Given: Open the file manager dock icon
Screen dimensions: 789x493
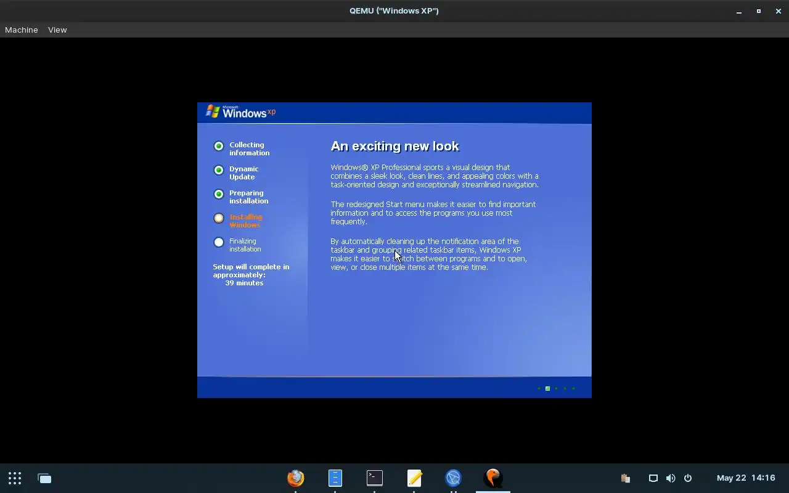Looking at the screenshot, I should pos(335,478).
